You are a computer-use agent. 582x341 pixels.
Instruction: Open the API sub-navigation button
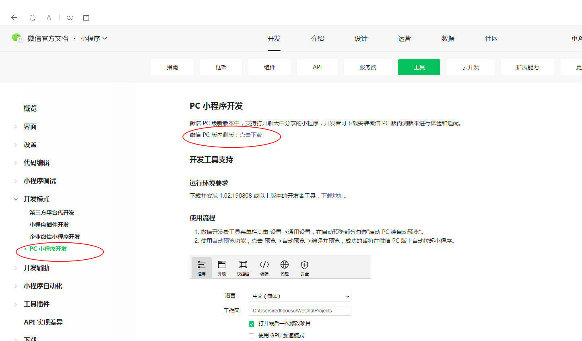pos(317,67)
